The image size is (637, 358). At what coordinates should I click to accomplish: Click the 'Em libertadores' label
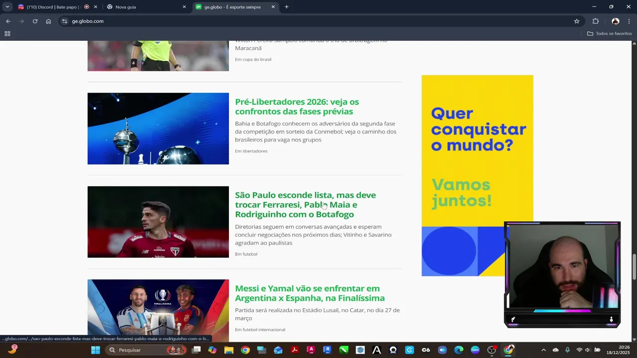(251, 151)
